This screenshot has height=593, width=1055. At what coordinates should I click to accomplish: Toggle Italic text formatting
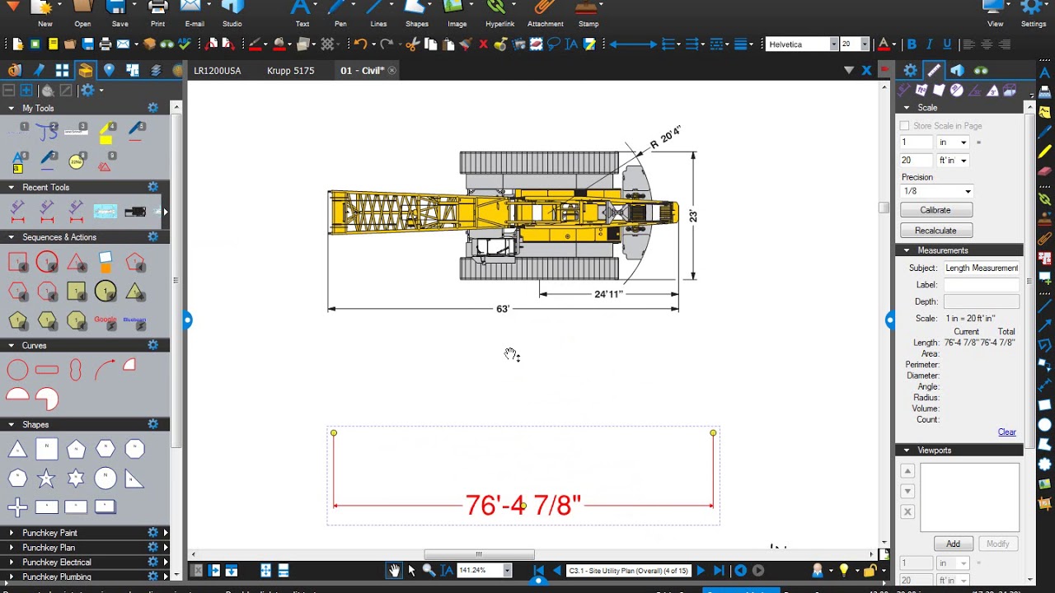(930, 44)
